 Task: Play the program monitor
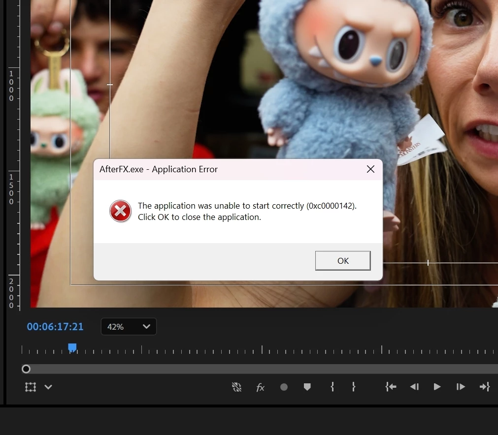click(x=437, y=387)
